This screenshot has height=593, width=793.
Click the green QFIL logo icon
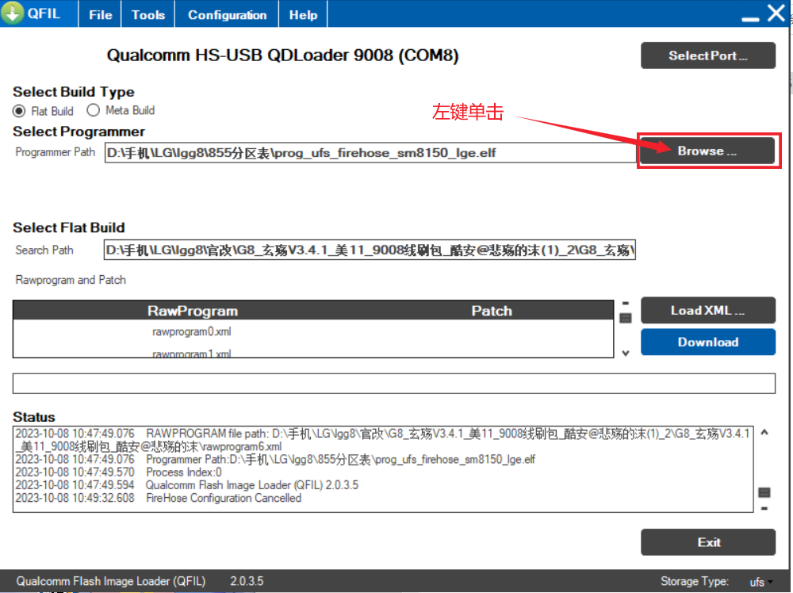(x=13, y=14)
